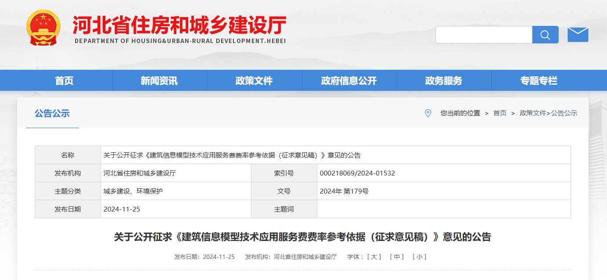Click the 首页 breadcrumb link

click(500, 113)
